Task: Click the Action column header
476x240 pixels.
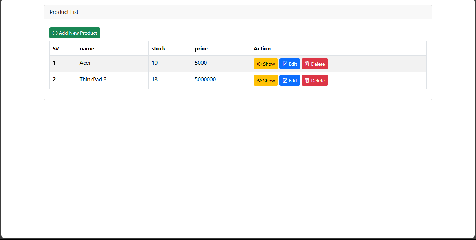Action: (x=338, y=48)
